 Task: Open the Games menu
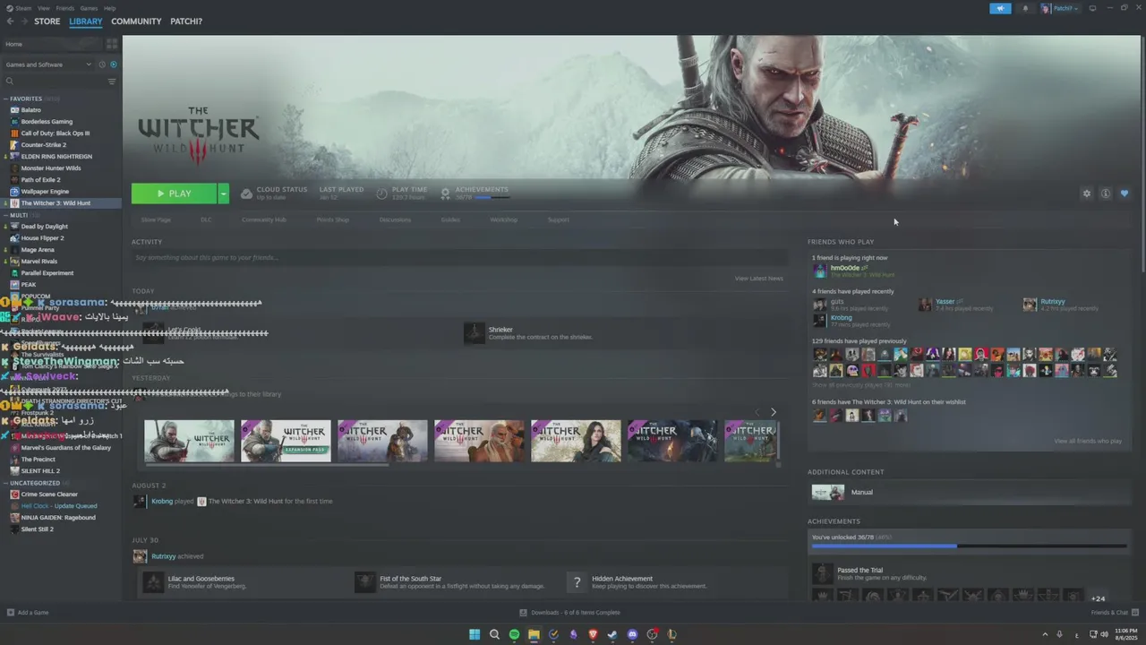tap(89, 8)
